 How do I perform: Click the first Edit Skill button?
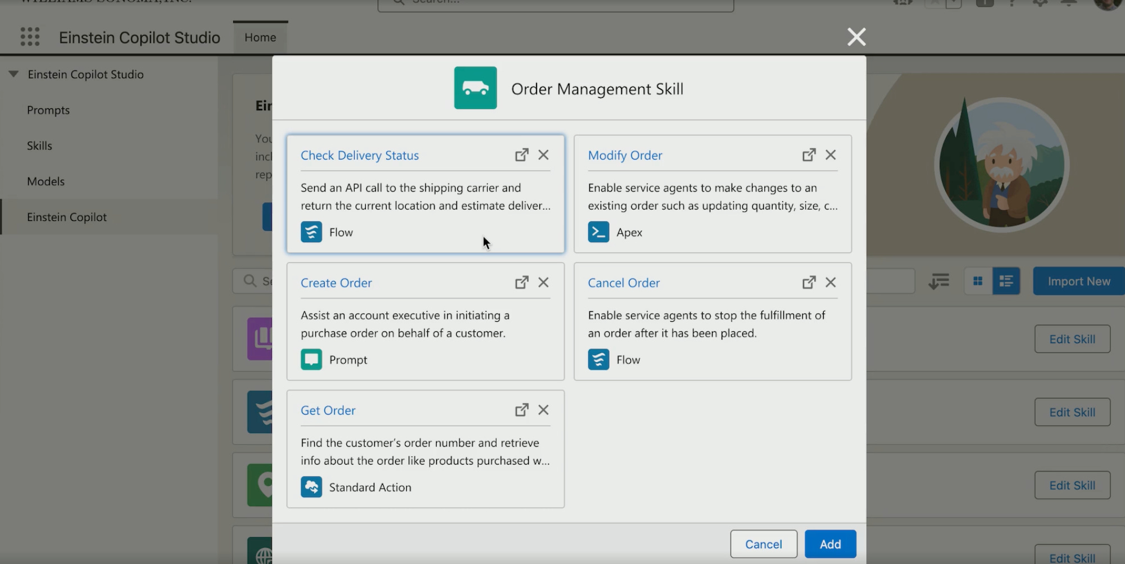click(1072, 339)
